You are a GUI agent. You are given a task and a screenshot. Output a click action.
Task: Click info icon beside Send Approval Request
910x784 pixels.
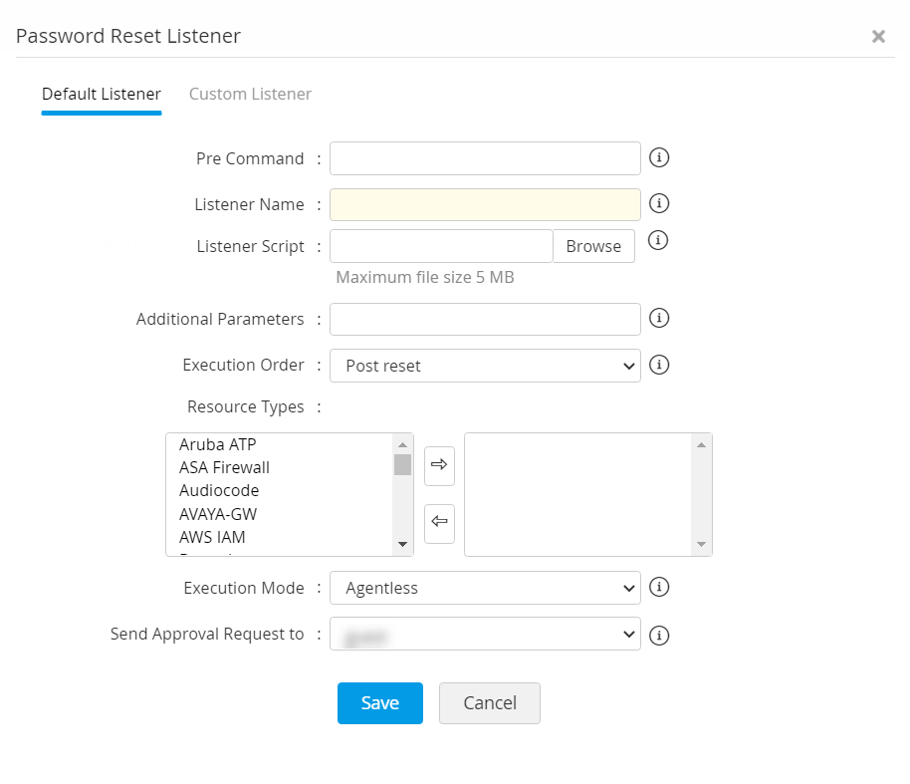[658, 635]
